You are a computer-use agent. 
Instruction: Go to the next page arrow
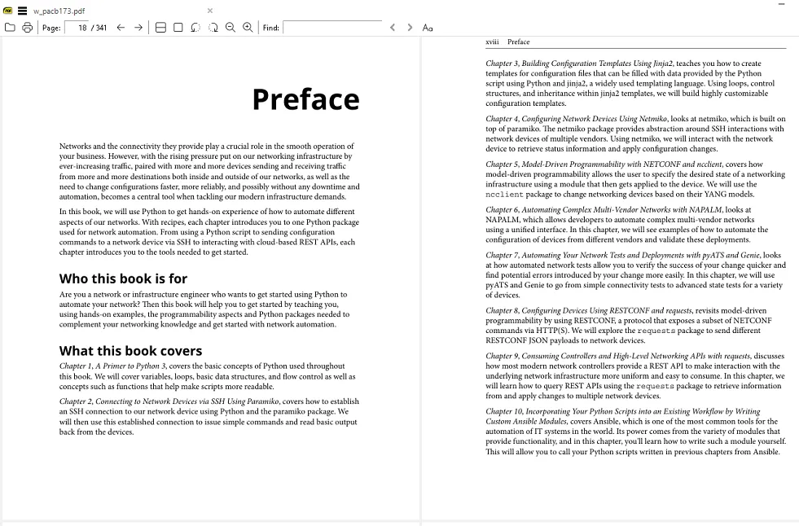pos(138,28)
